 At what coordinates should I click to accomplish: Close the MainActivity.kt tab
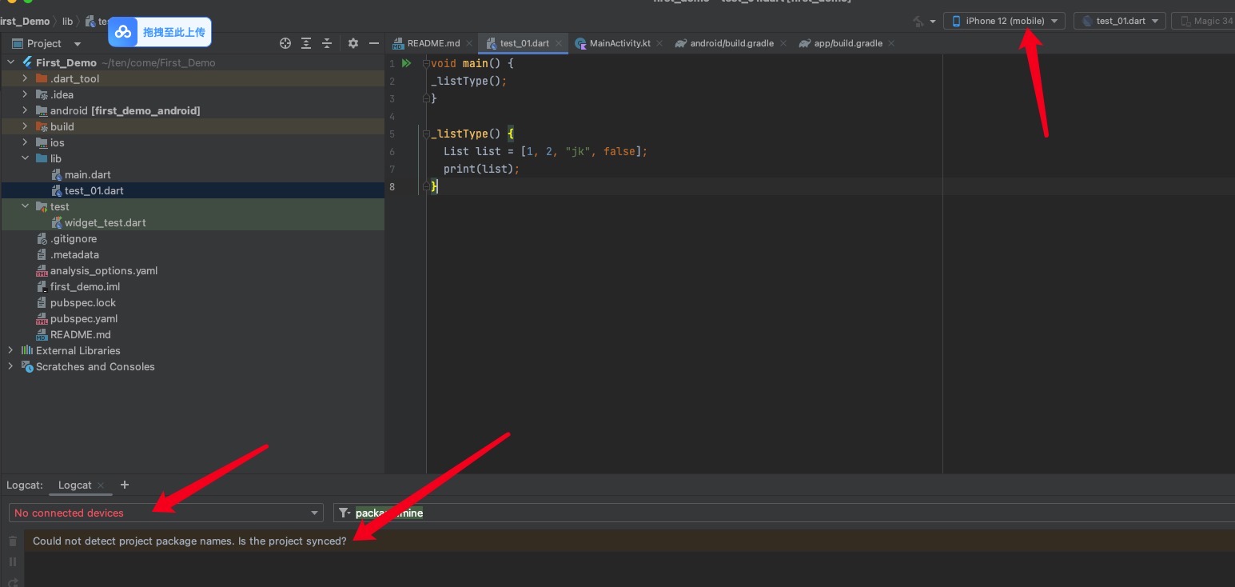(x=659, y=43)
